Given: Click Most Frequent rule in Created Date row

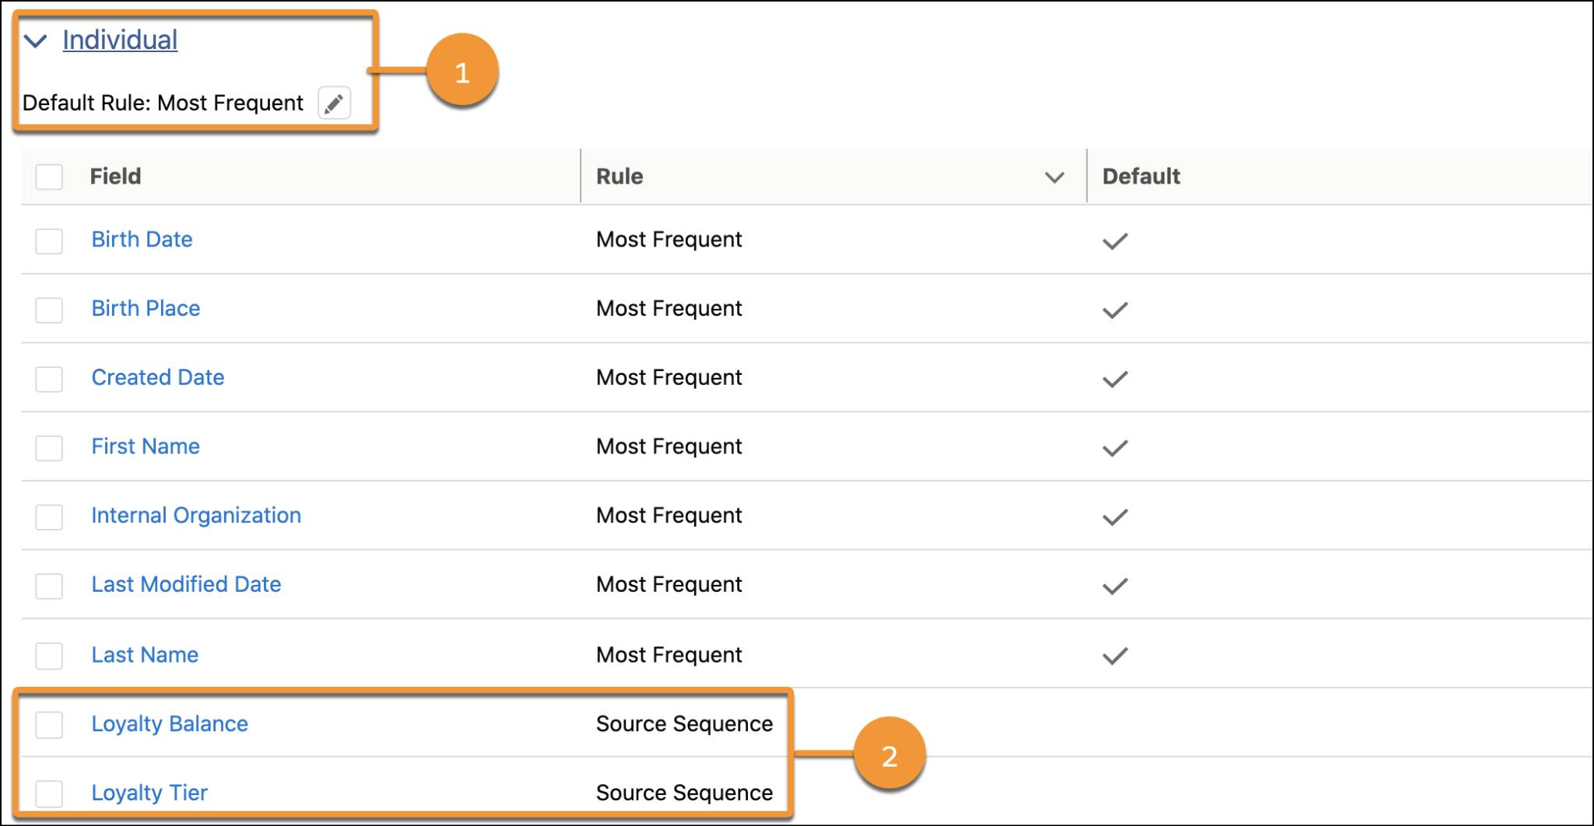Looking at the screenshot, I should tap(669, 377).
